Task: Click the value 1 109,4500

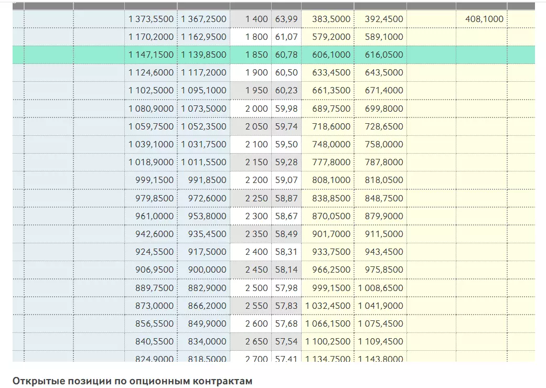Action: pos(381,342)
